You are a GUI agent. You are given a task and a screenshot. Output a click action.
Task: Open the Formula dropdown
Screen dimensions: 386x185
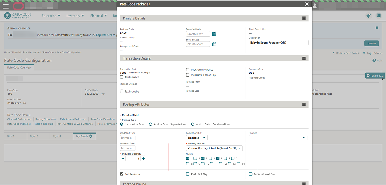pos(278,138)
